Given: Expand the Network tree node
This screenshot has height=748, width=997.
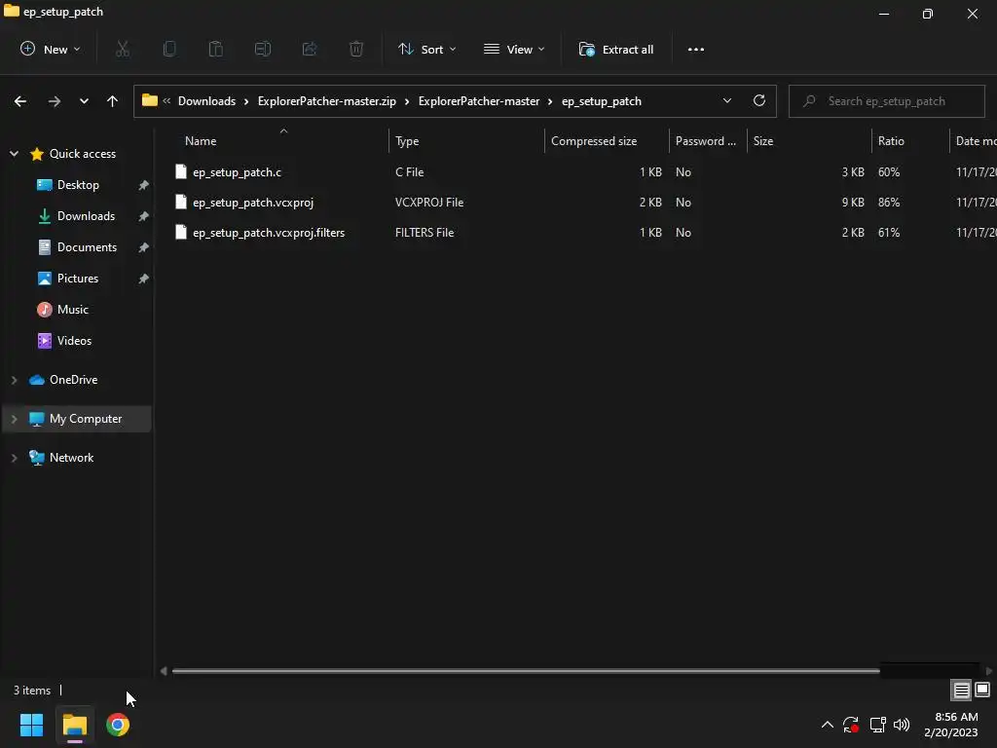Looking at the screenshot, I should [14, 458].
